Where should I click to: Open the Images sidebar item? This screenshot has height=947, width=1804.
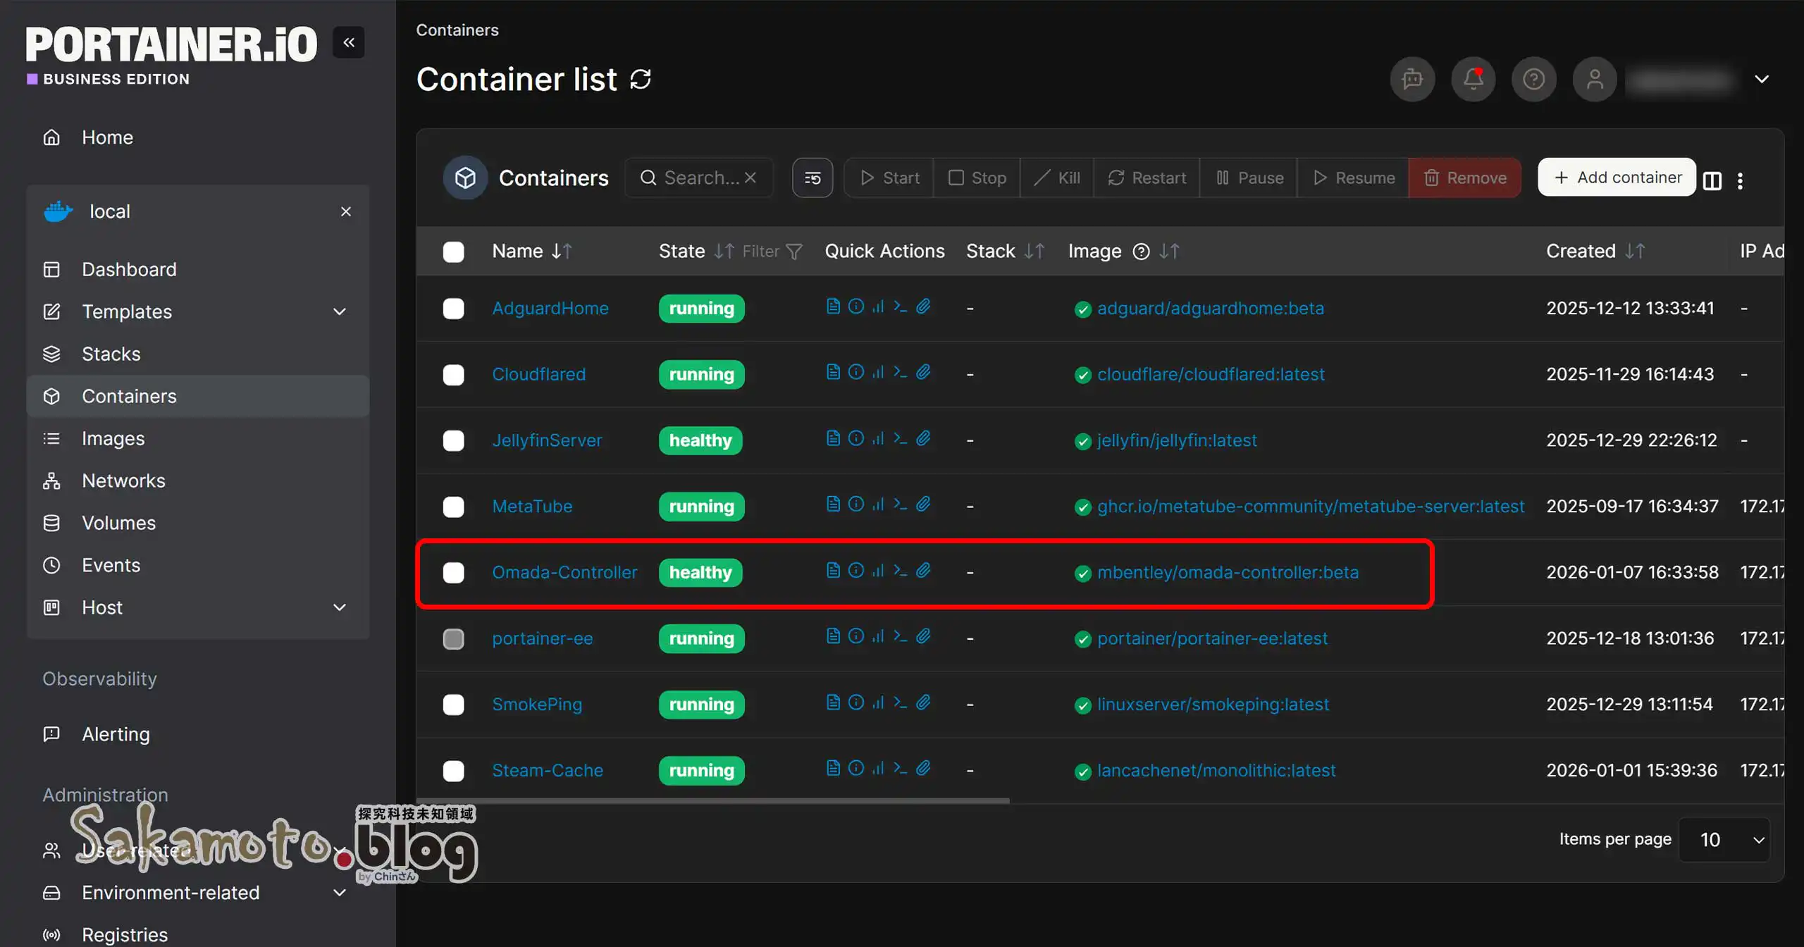tap(113, 438)
